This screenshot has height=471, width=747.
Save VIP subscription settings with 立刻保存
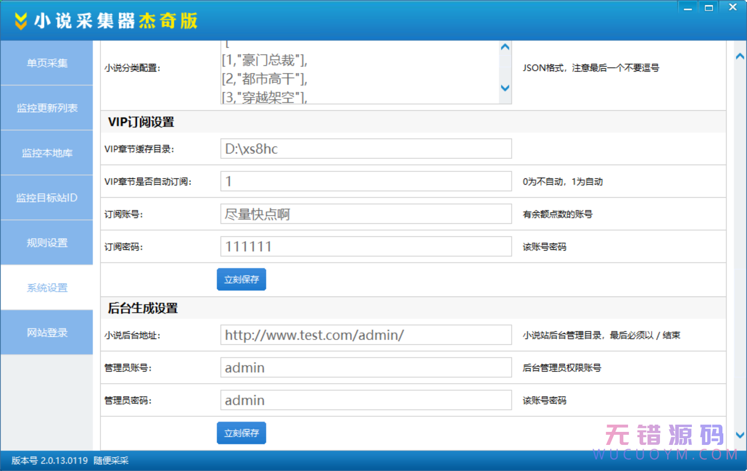(x=241, y=280)
